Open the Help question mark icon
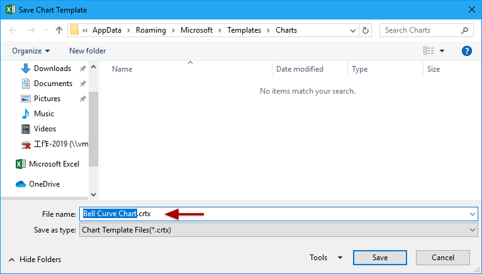 pyautogui.click(x=466, y=51)
